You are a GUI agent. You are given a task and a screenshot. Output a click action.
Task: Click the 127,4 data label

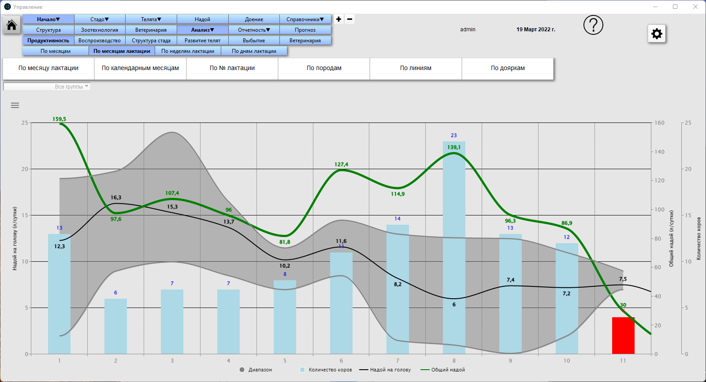(341, 164)
